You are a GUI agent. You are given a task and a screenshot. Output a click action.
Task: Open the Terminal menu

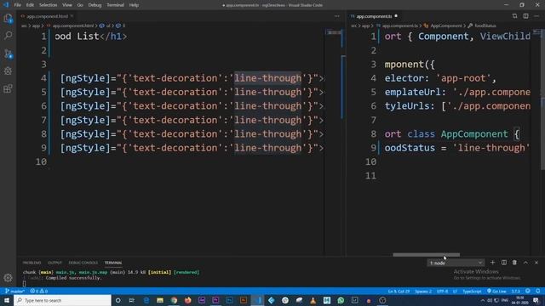click(x=115, y=5)
